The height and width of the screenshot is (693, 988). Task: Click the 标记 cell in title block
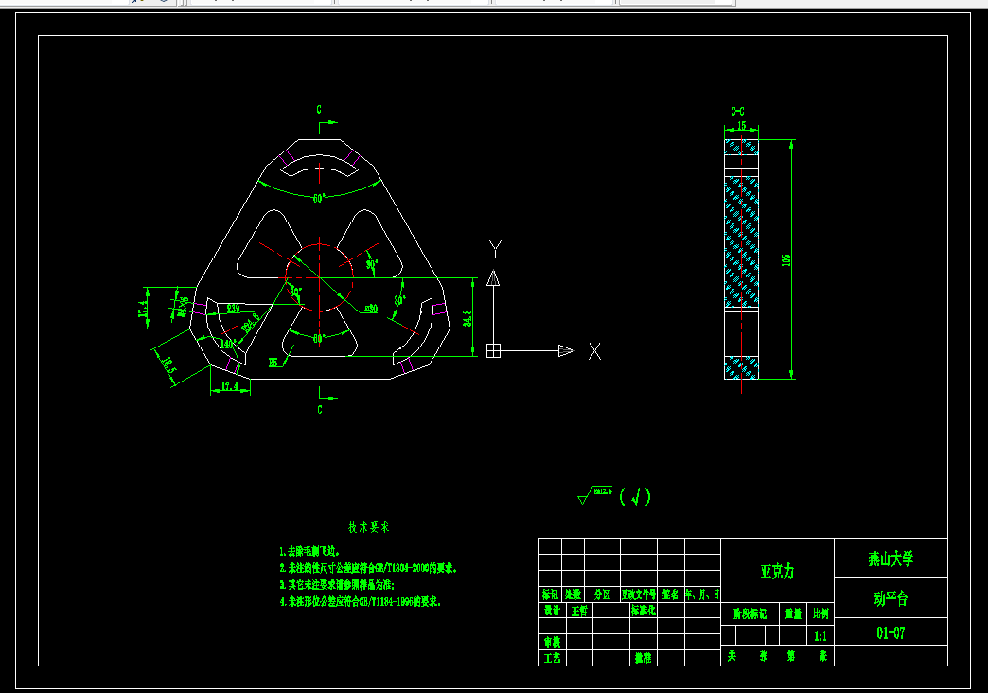[550, 594]
